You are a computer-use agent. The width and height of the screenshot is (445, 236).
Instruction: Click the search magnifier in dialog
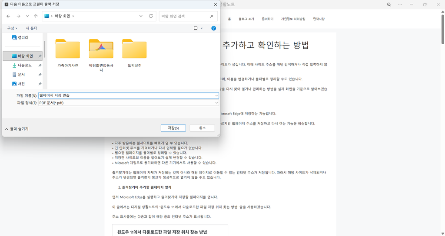point(212,16)
